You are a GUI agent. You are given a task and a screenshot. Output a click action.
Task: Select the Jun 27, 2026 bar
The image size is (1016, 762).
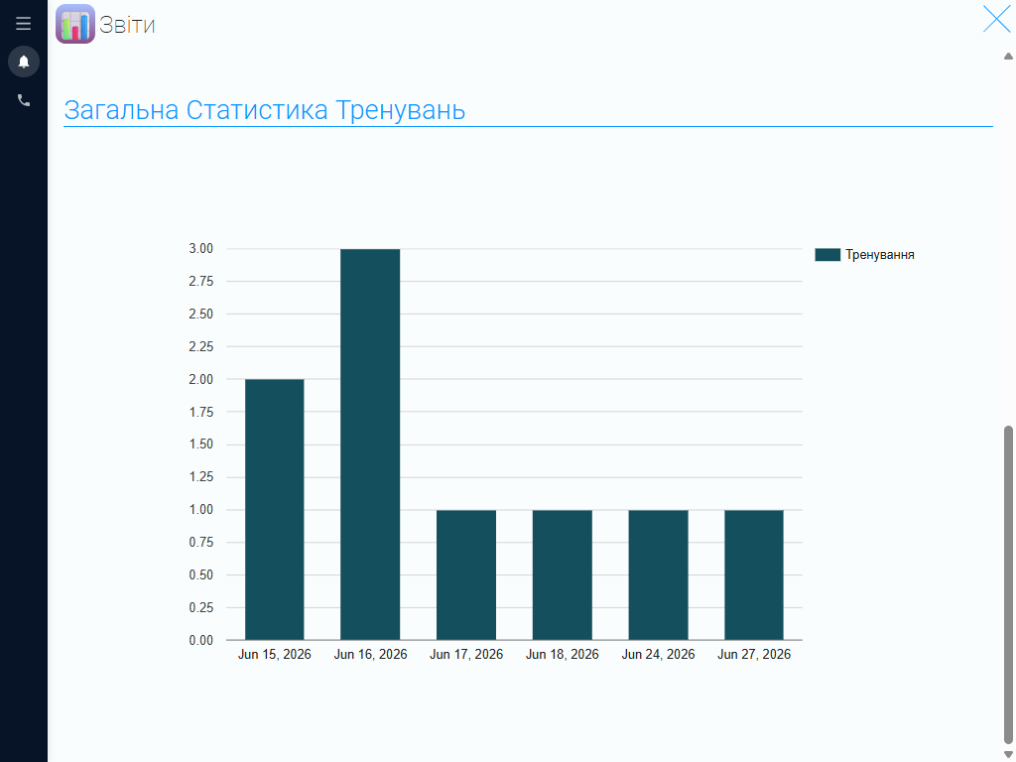coord(754,575)
